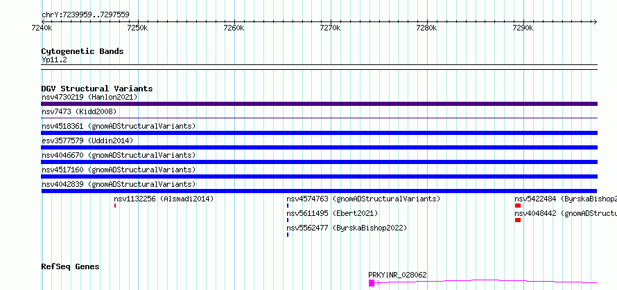
Task: Click the red nsv5422484 variant block
Action: coord(518,206)
